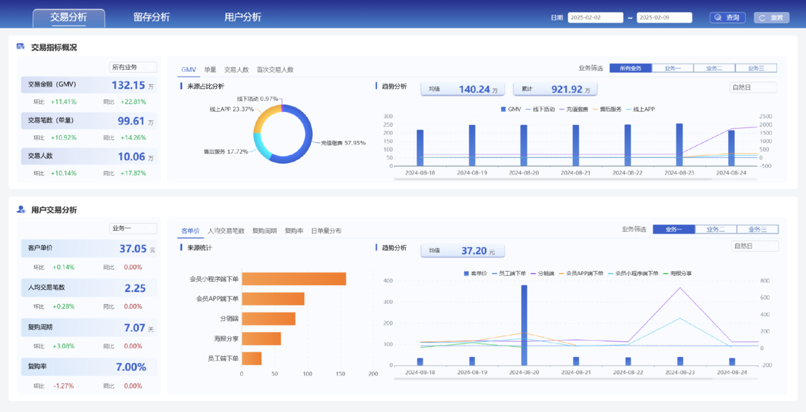Select the 人均交易笔数 metric tab
Screen dimensions: 806x412
pyautogui.click(x=226, y=231)
